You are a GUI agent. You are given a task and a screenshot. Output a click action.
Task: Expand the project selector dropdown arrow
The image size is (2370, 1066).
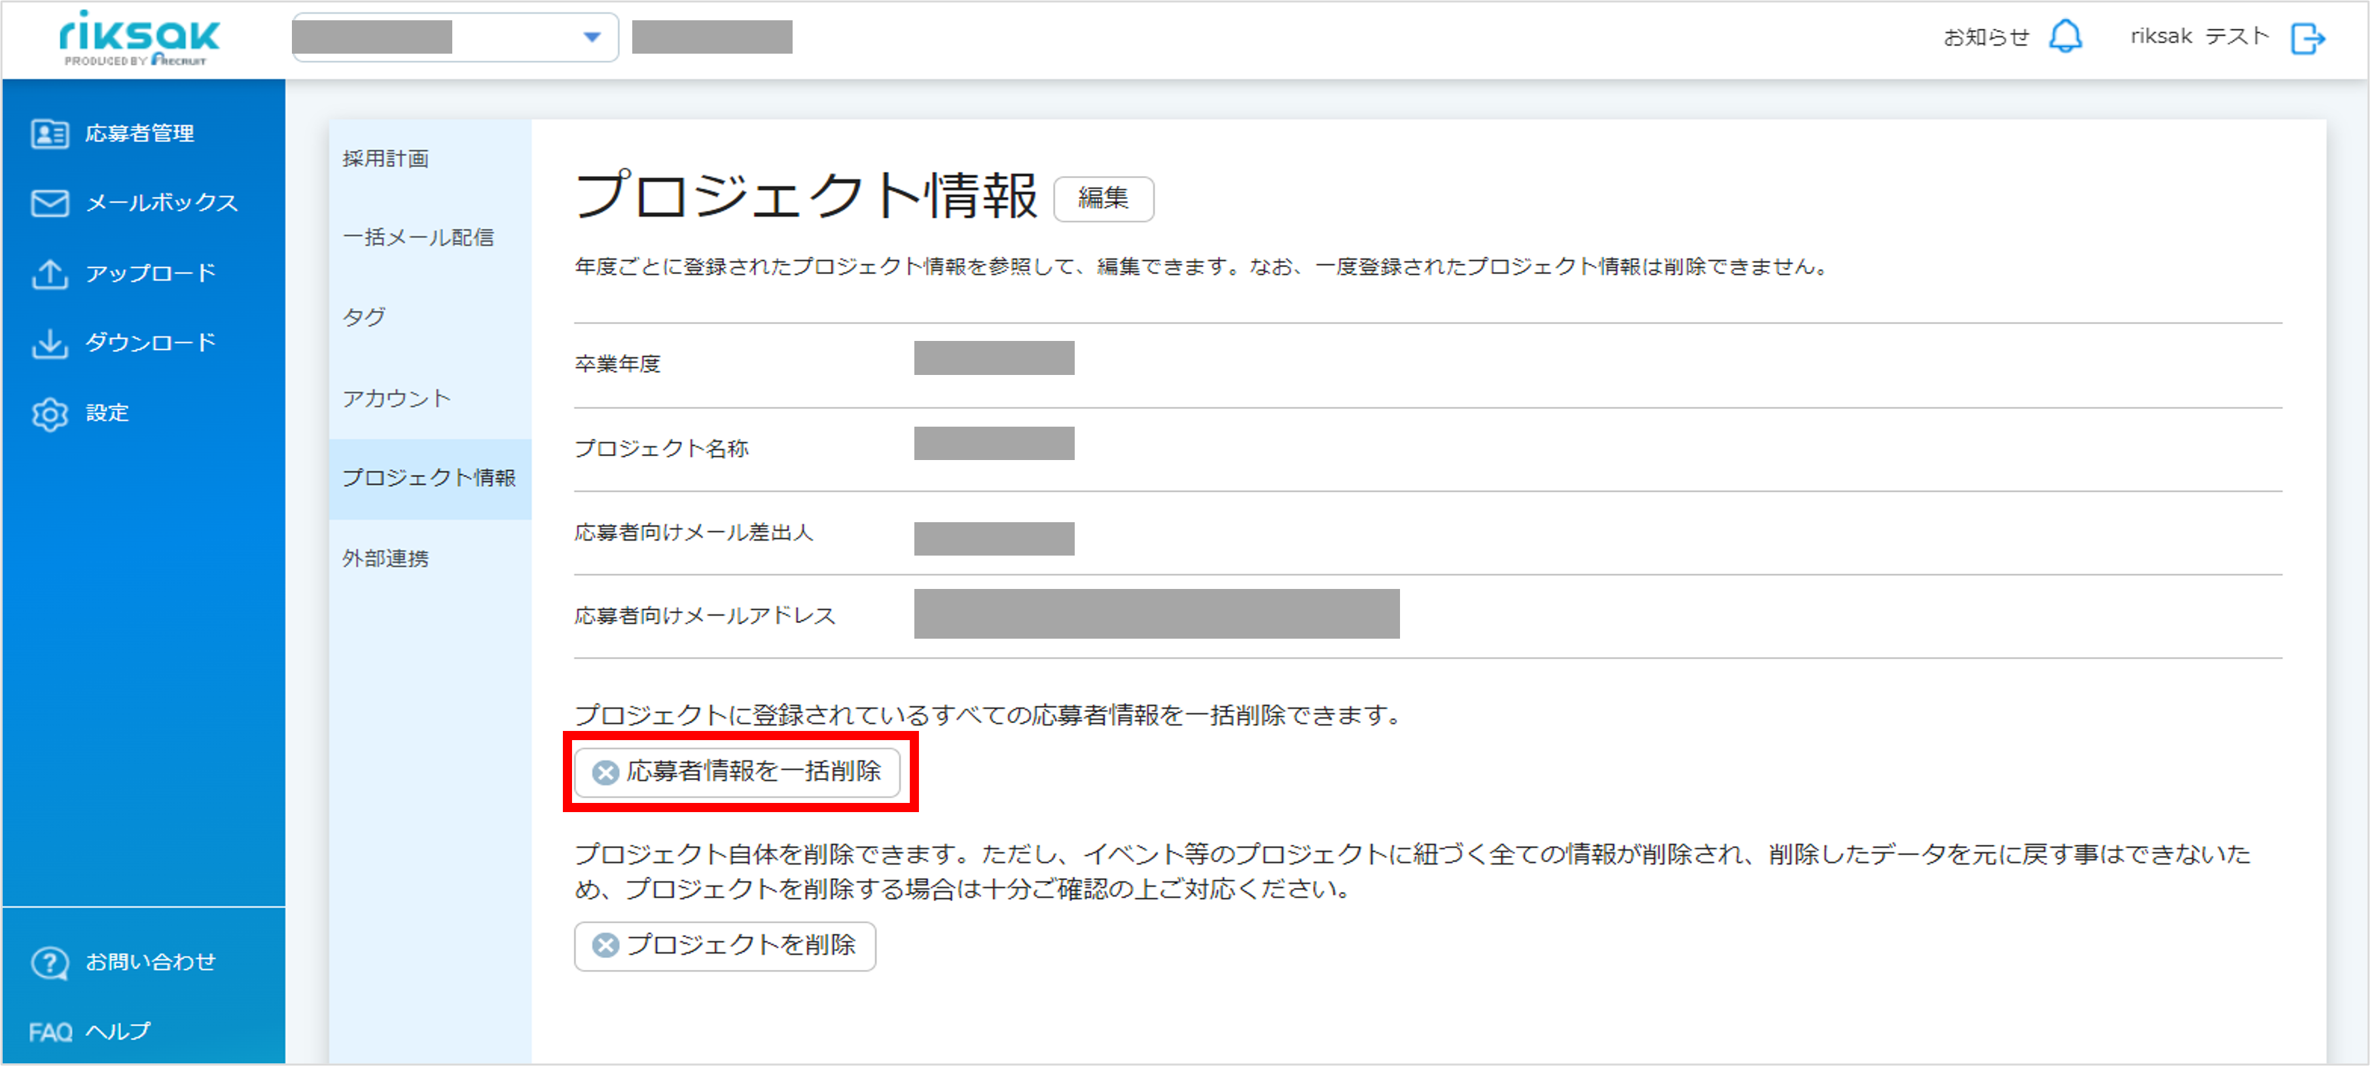[592, 37]
